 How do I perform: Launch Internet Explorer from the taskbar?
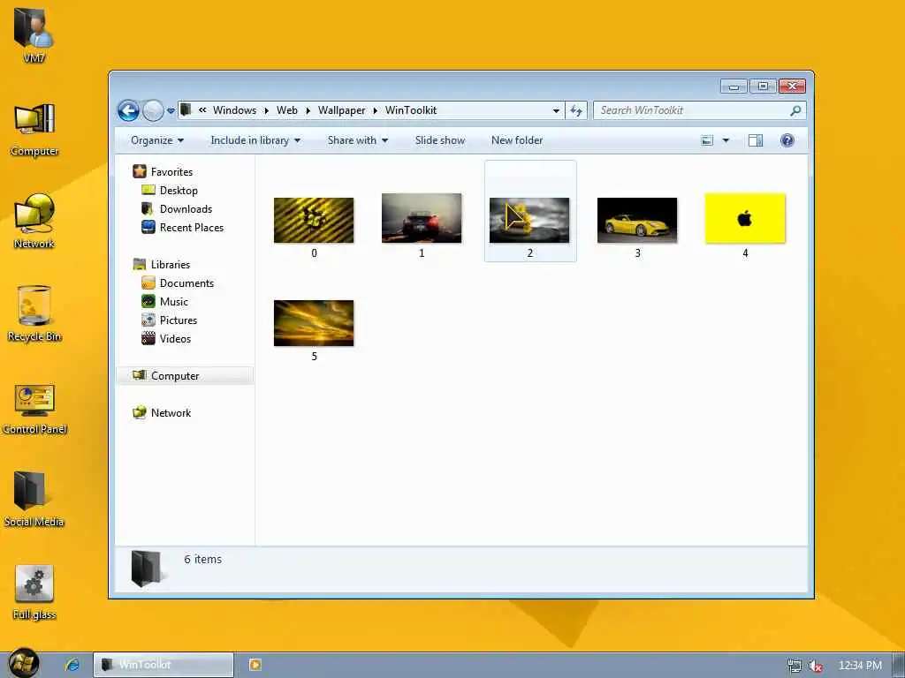pyautogui.click(x=72, y=665)
